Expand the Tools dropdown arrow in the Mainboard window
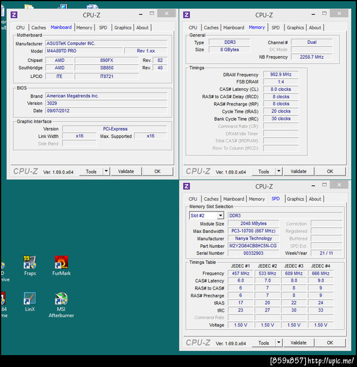This screenshot has width=357, height=367. click(106, 171)
